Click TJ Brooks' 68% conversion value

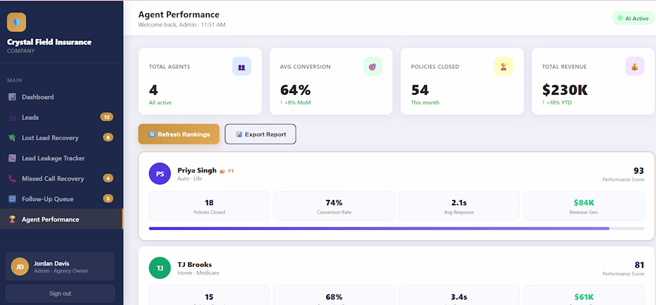[x=334, y=297]
